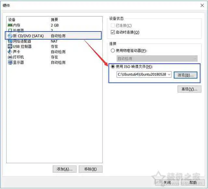Select 使用 ISO 映像文件(M) radio option
The image size is (208, 189).
pyautogui.click(x=113, y=66)
